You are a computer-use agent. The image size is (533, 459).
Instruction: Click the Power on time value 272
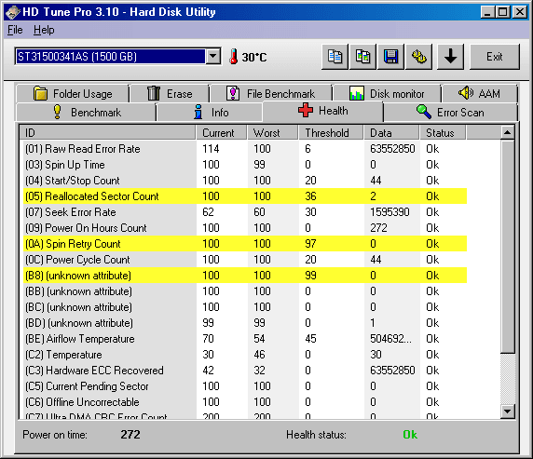pos(130,435)
